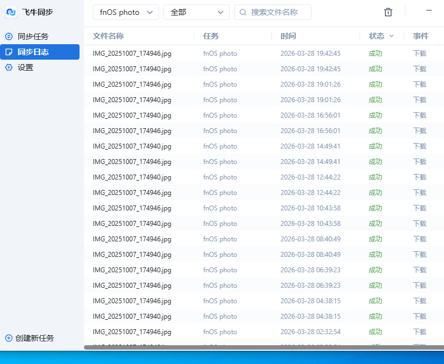Viewport: 444px width, 364px height.
Task: Click the 飞牛同步 app logo icon
Action: click(x=11, y=12)
